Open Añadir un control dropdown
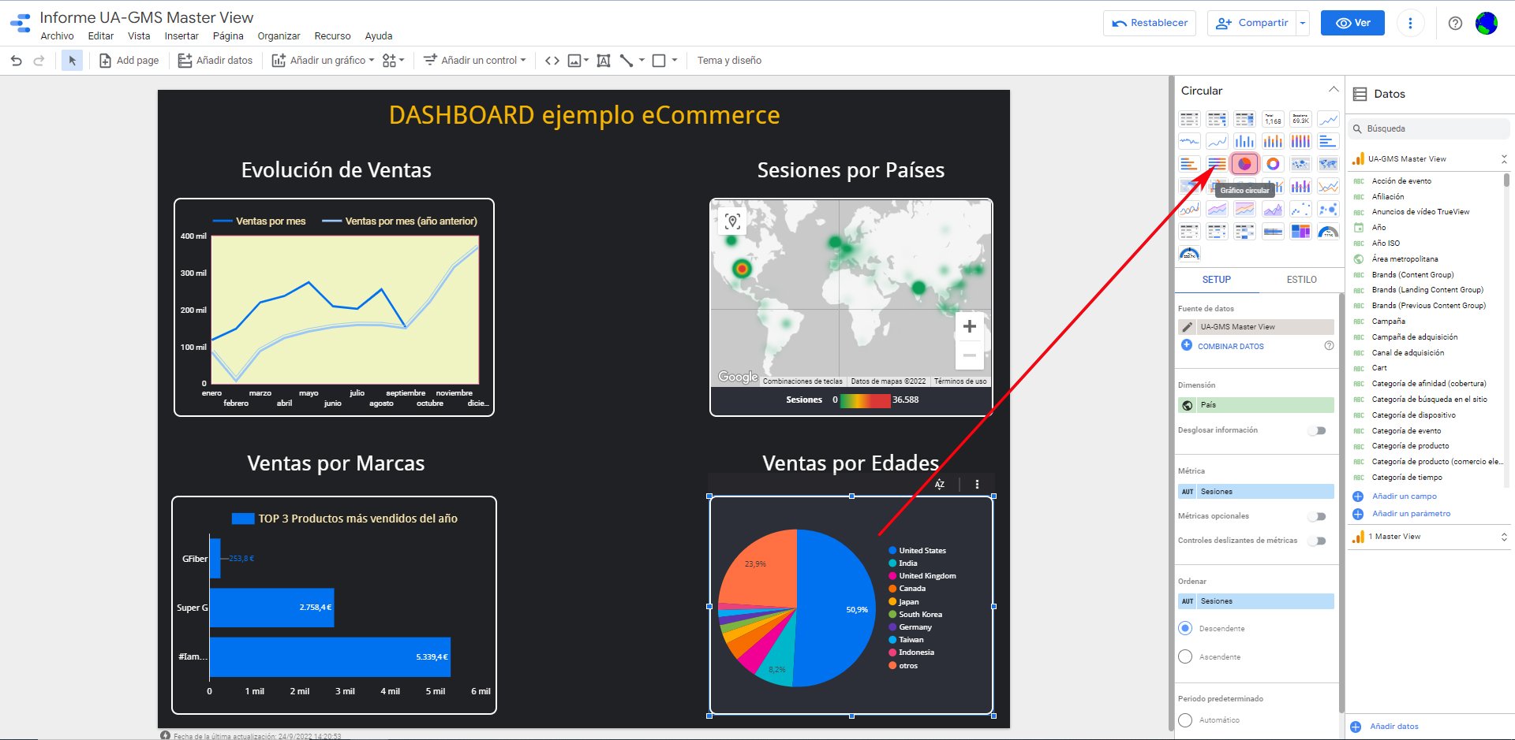Screen dimensions: 1515x740 click(474, 61)
